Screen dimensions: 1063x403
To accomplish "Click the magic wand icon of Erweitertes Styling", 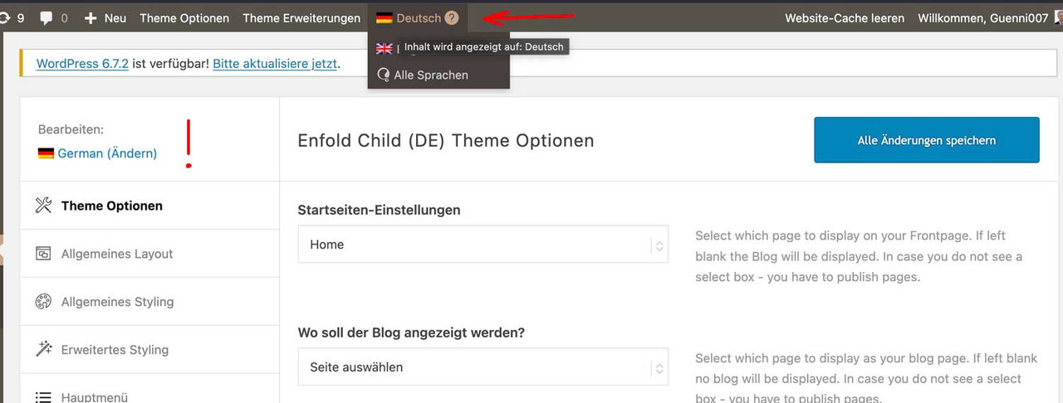I will click(x=43, y=349).
